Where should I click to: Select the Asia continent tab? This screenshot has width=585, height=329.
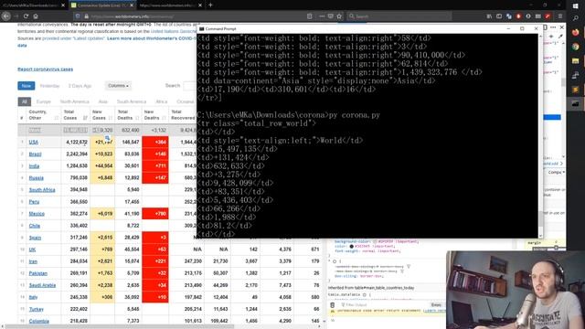coord(103,101)
